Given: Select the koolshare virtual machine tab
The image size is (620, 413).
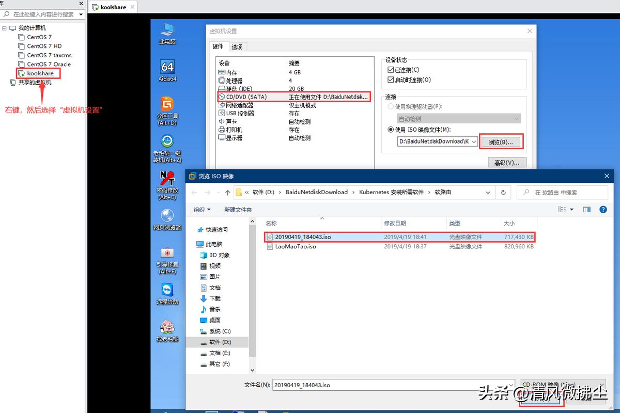Looking at the screenshot, I should [x=113, y=7].
